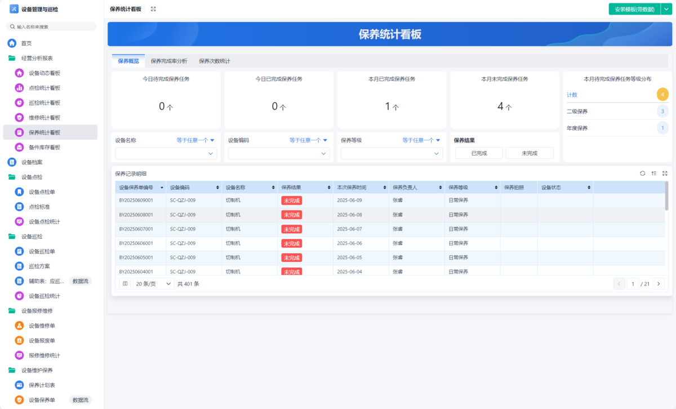Go to next page of table

tap(659, 284)
